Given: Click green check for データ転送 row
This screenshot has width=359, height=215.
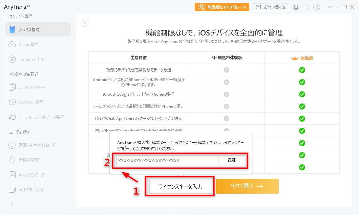Looking at the screenshot, I should 302,70.
